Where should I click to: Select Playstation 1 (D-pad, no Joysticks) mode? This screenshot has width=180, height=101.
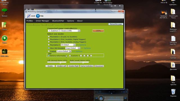(x=49, y=36)
